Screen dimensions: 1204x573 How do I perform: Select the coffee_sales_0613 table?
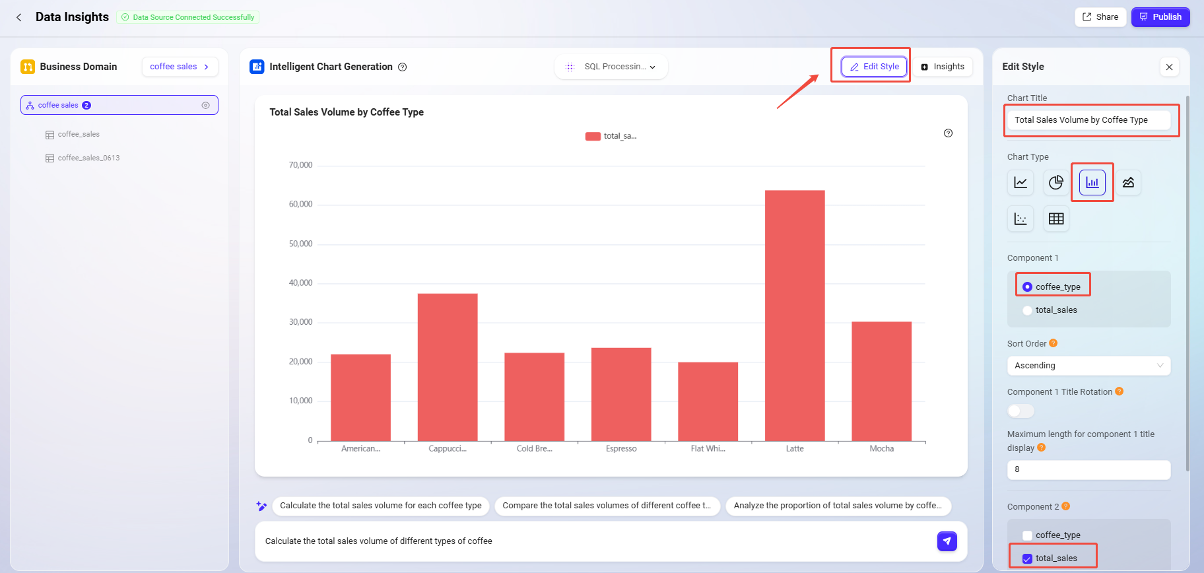(88, 158)
